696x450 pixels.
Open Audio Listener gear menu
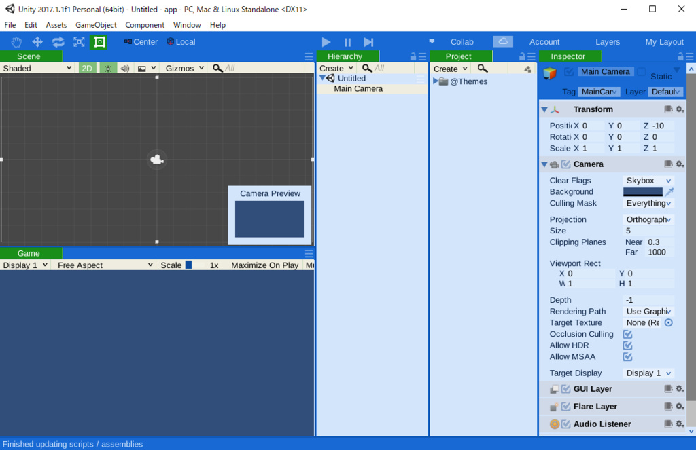coord(680,424)
